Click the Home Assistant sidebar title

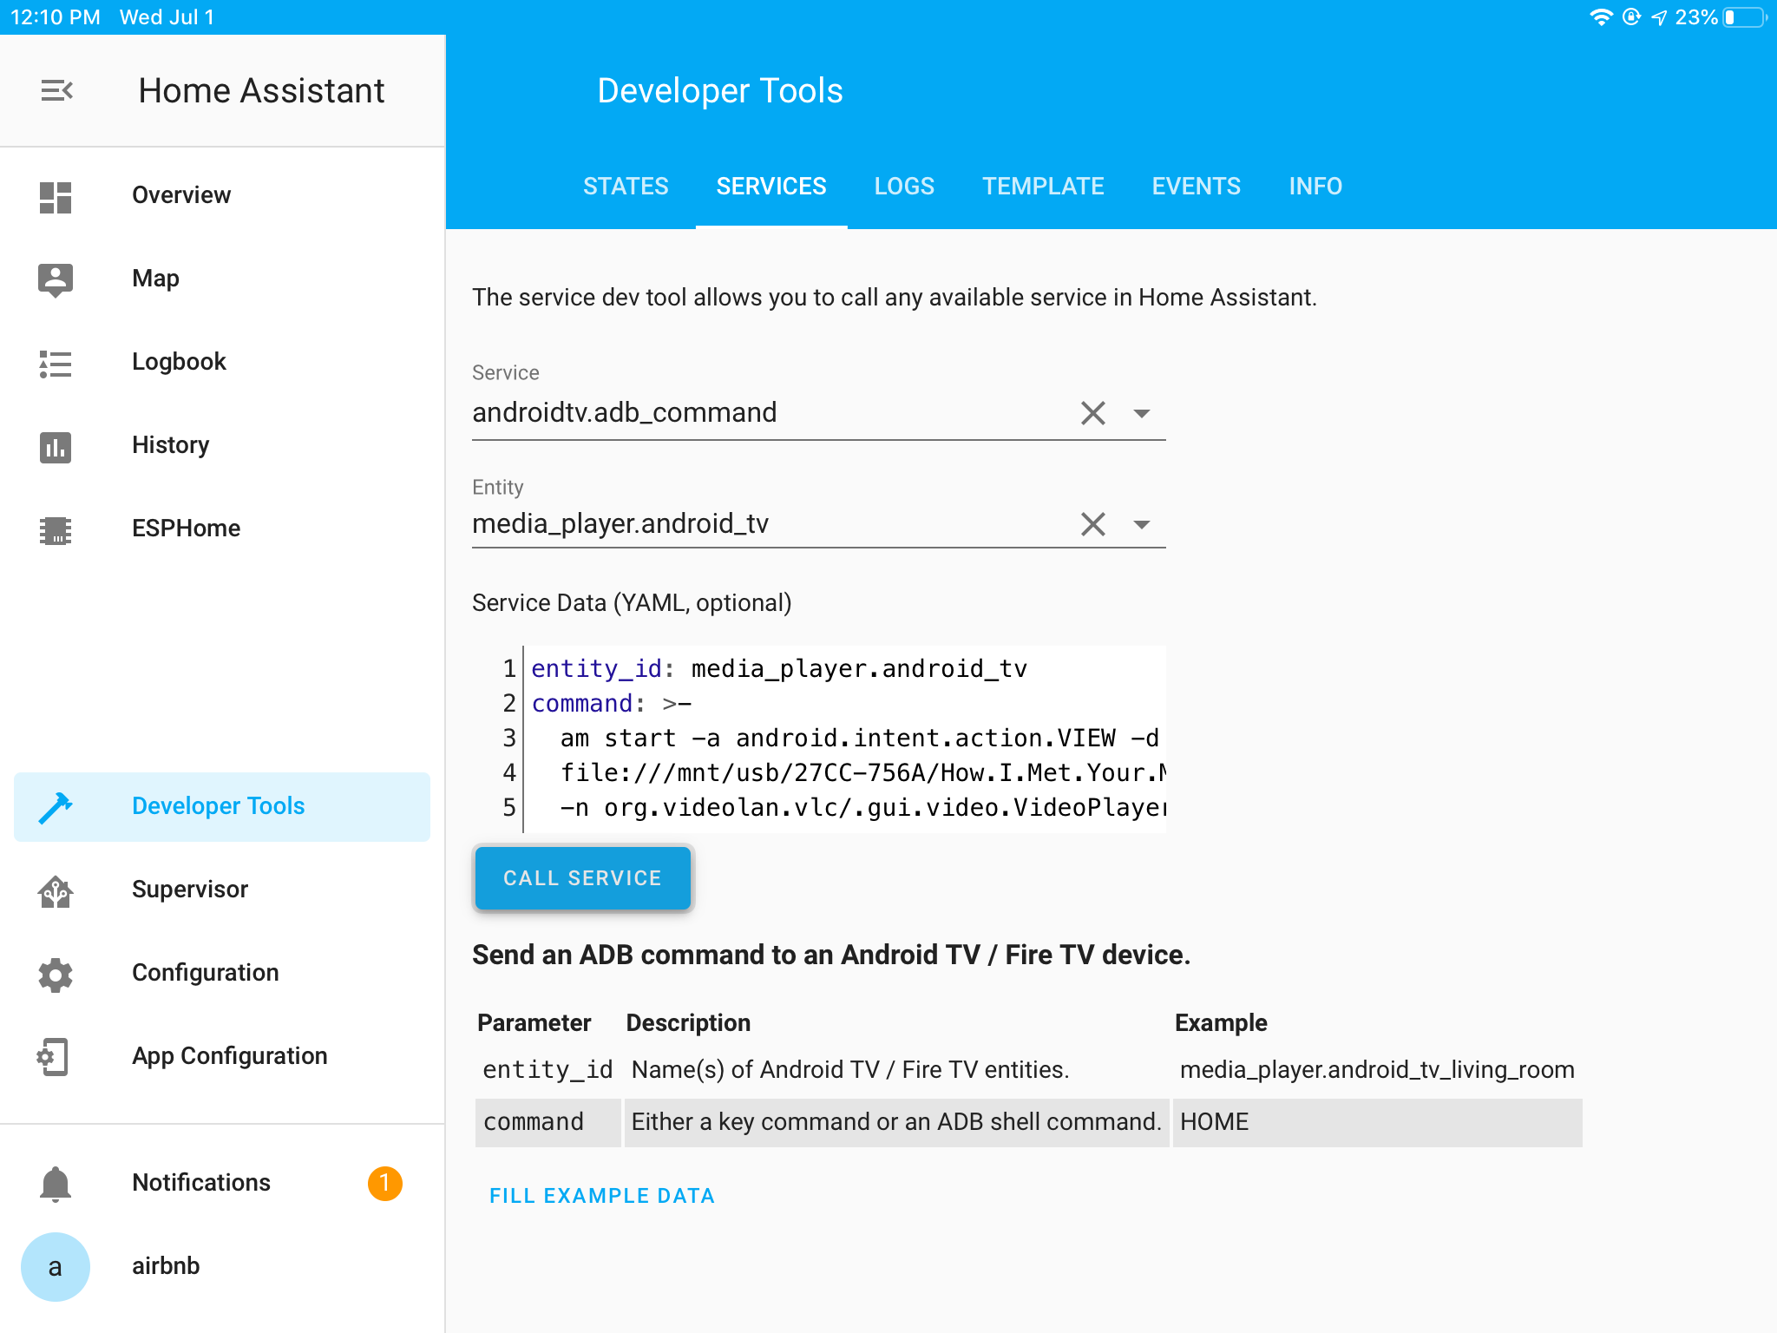(x=261, y=90)
